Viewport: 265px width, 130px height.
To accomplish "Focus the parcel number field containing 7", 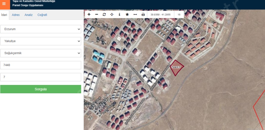I will (41, 77).
